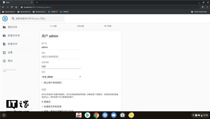The height and width of the screenshot is (119, 210).
Task: Click the logout icon beside 登出
Action: [x=4, y=61]
